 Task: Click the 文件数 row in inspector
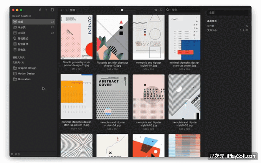click(x=228, y=26)
